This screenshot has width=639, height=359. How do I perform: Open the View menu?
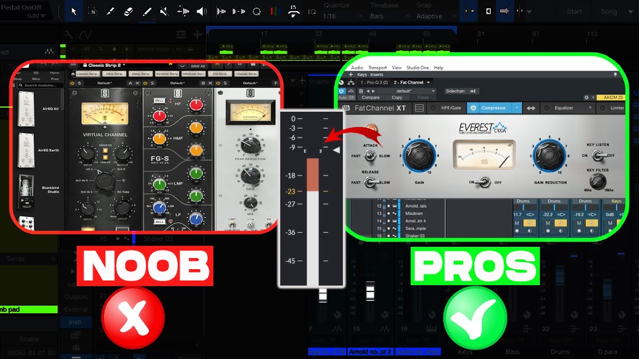point(396,68)
